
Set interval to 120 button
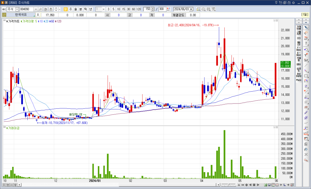(139, 9)
